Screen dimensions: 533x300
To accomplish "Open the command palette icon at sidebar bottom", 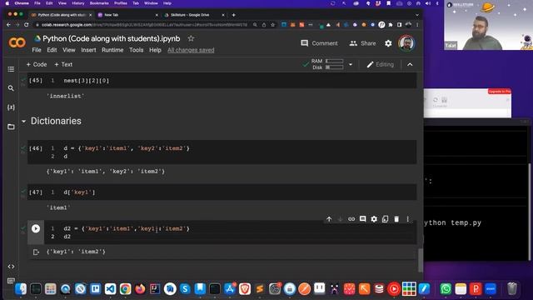I will tap(11, 281).
